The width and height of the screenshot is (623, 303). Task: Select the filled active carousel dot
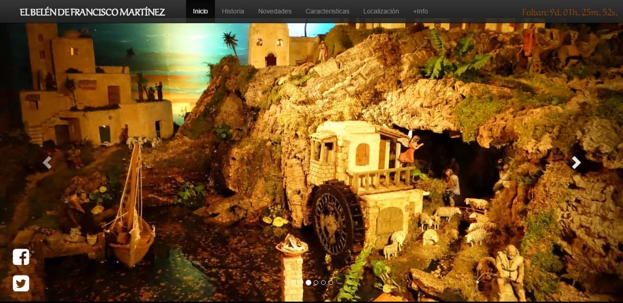point(308,283)
